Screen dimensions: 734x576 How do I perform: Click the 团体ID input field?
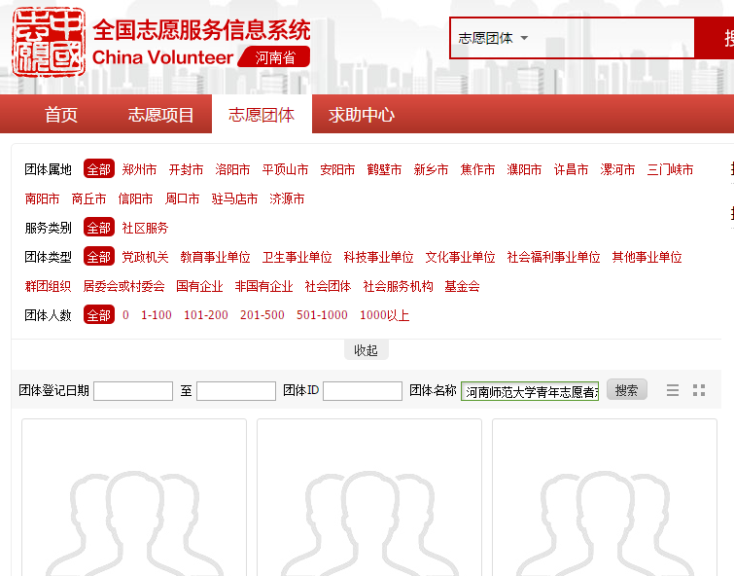pyautogui.click(x=362, y=391)
